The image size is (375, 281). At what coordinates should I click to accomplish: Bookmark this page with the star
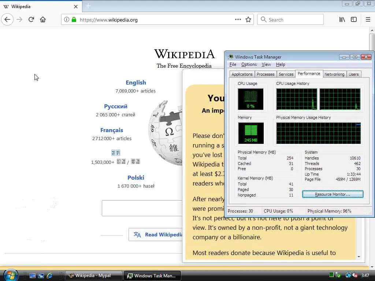pos(248,20)
